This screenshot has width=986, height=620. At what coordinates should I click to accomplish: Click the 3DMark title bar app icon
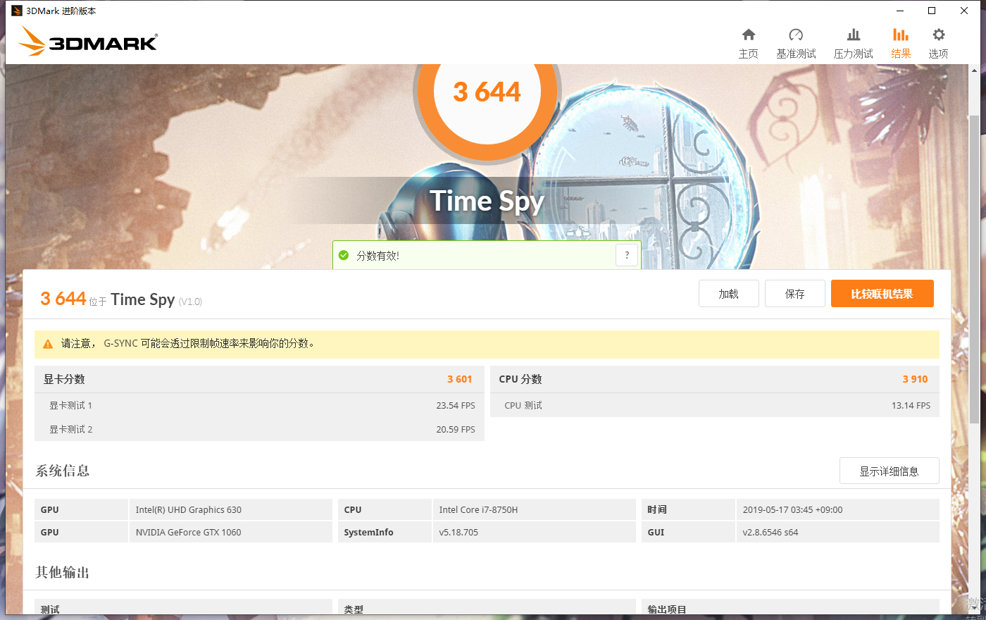pos(17,11)
